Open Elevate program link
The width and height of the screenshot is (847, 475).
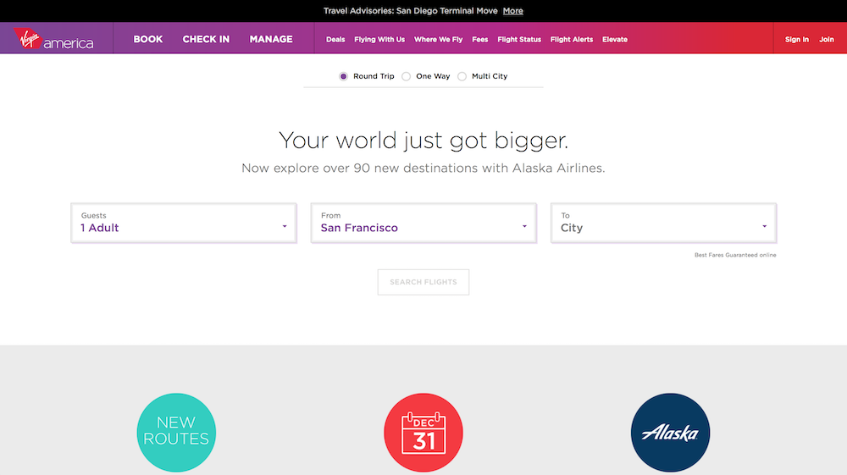[x=615, y=40]
